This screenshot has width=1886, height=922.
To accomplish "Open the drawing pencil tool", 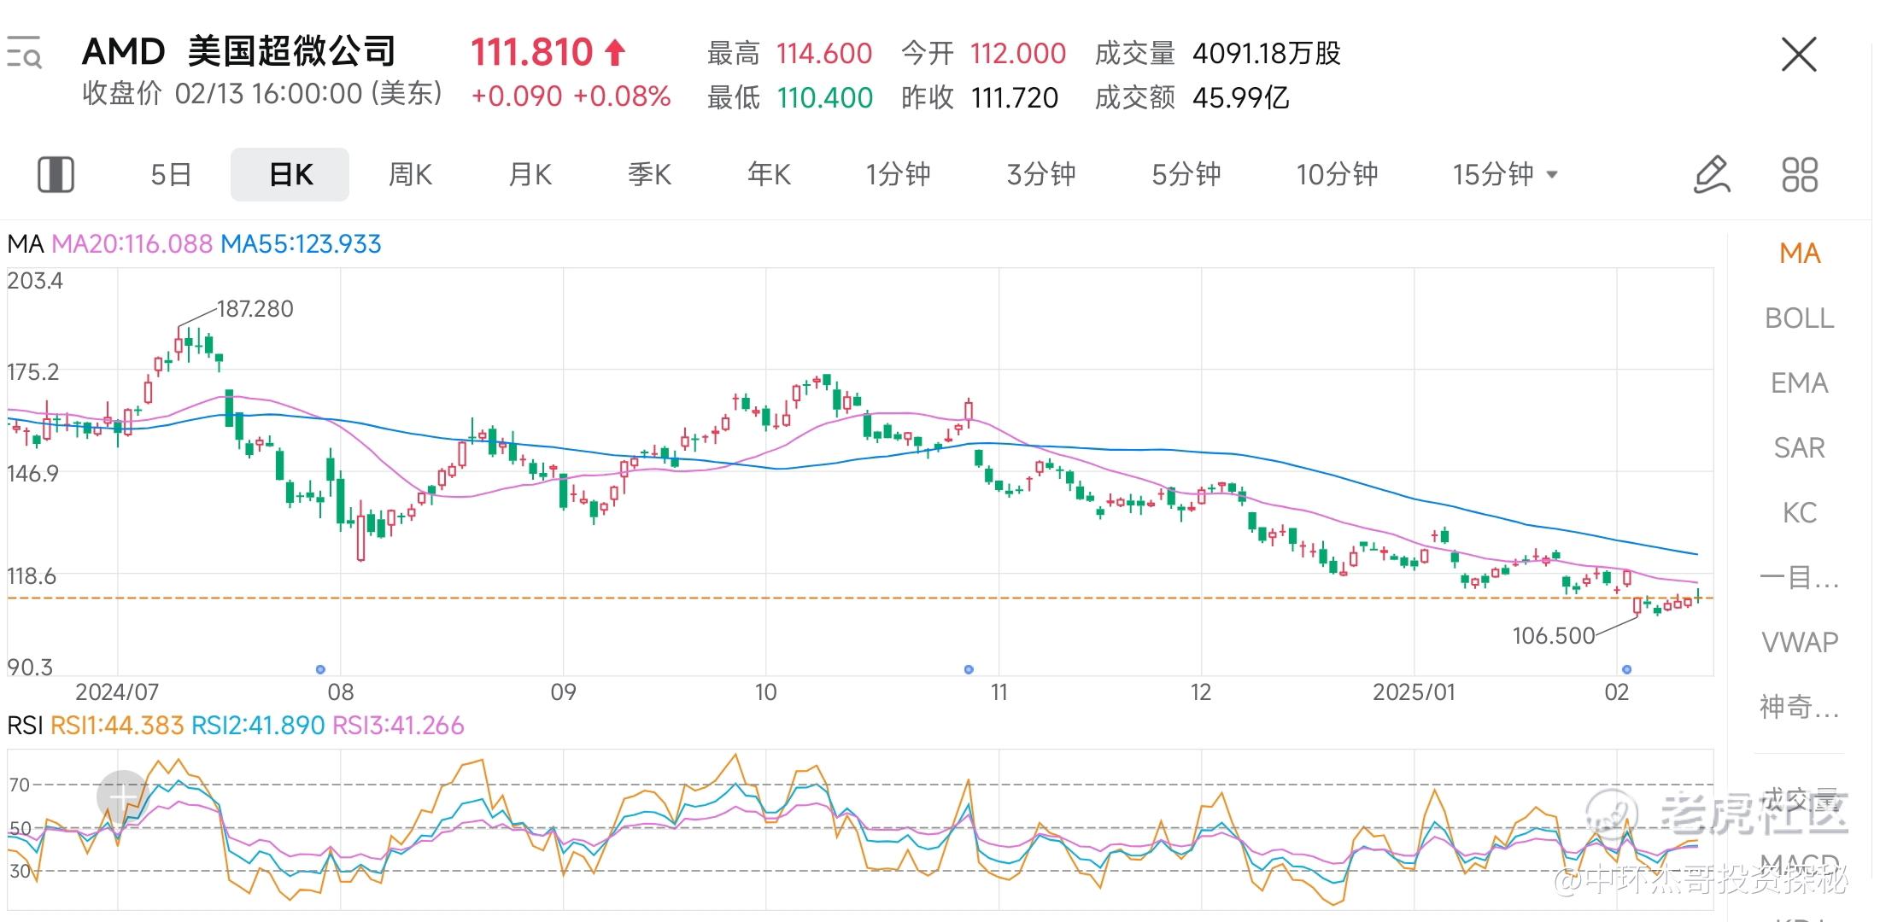I will click(1712, 175).
